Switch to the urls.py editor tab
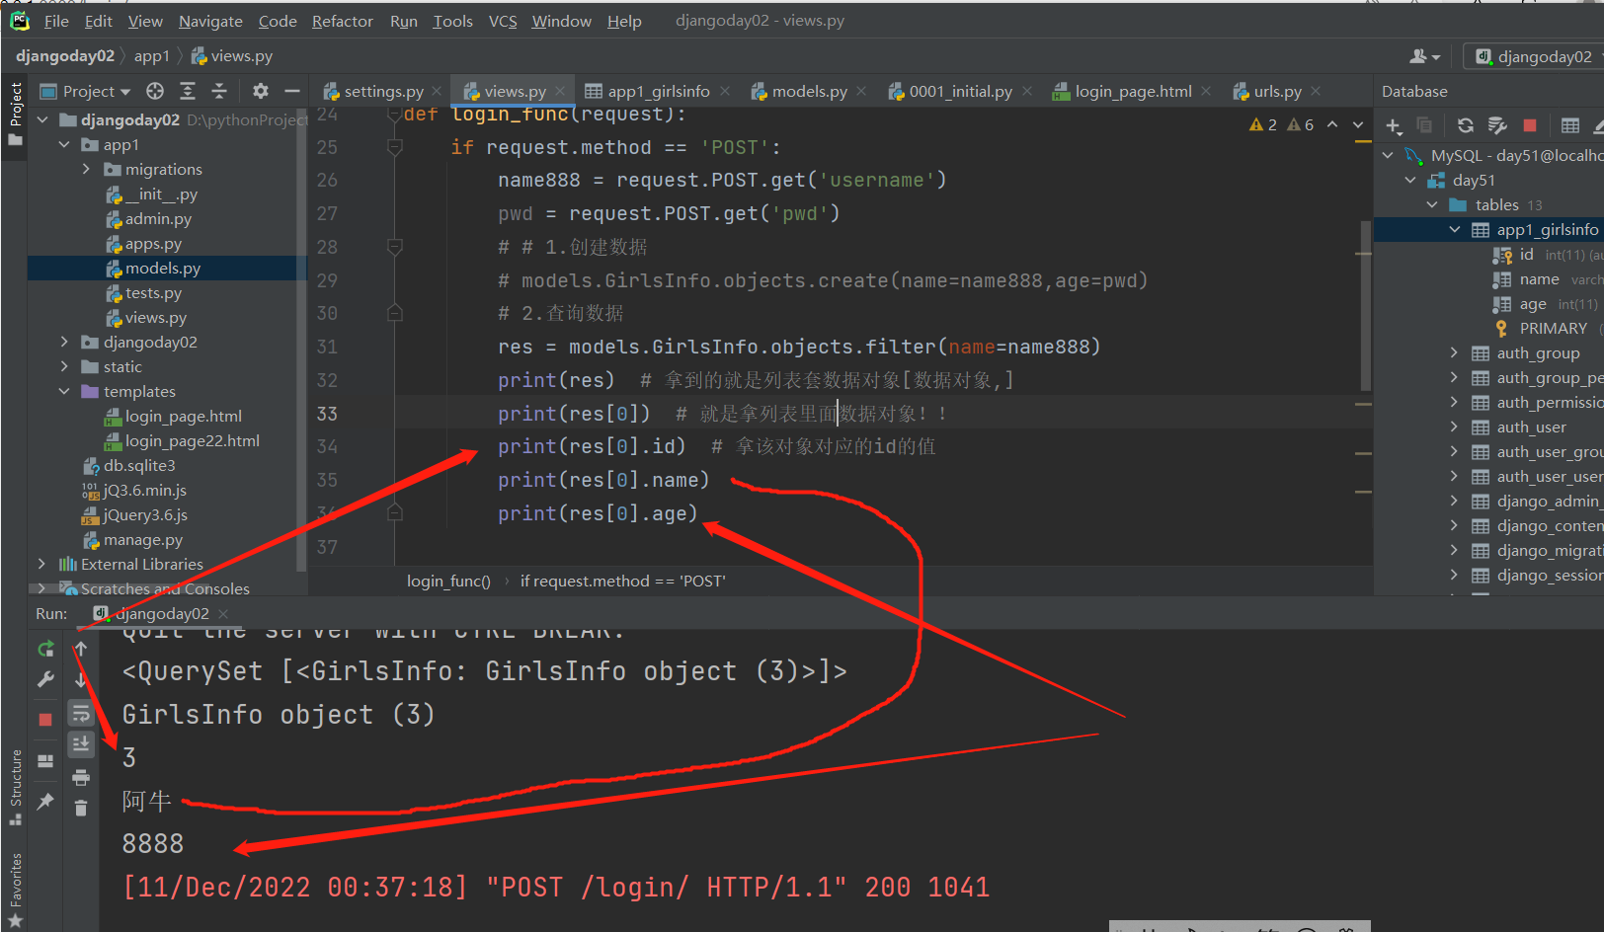Image resolution: width=1604 pixels, height=932 pixels. click(x=1277, y=91)
